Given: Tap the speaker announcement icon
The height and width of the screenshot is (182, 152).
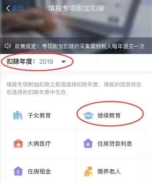Looking at the screenshot, I should (x=8, y=46).
